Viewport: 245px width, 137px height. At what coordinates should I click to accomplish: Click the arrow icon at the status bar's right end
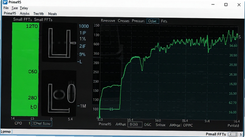point(241,135)
